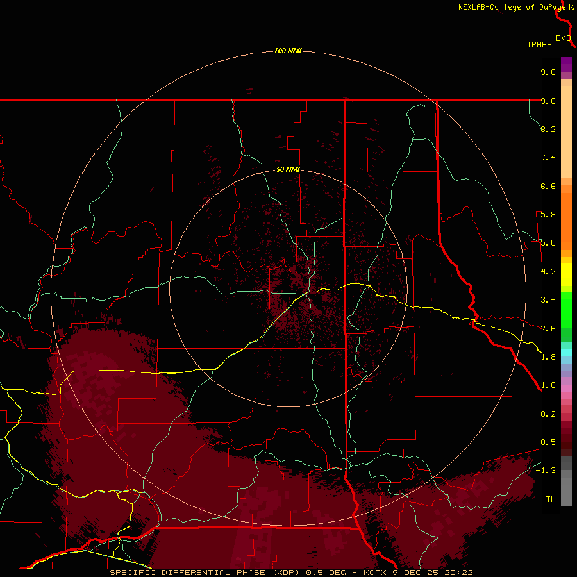Click the 1.0 value on color scale
Screen dimensions: 577x577
[x=548, y=385]
